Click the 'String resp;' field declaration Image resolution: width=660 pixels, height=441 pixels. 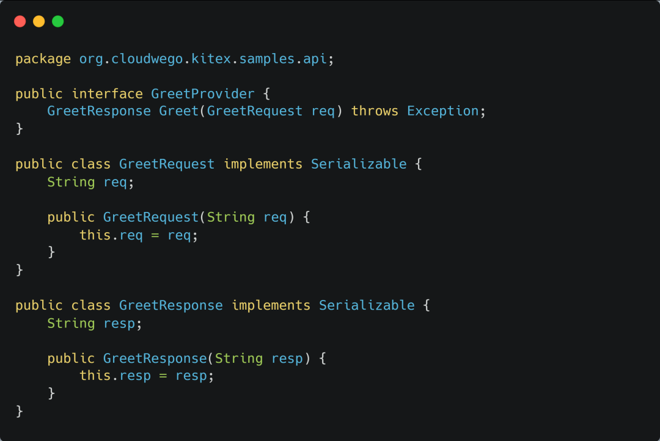tap(95, 323)
